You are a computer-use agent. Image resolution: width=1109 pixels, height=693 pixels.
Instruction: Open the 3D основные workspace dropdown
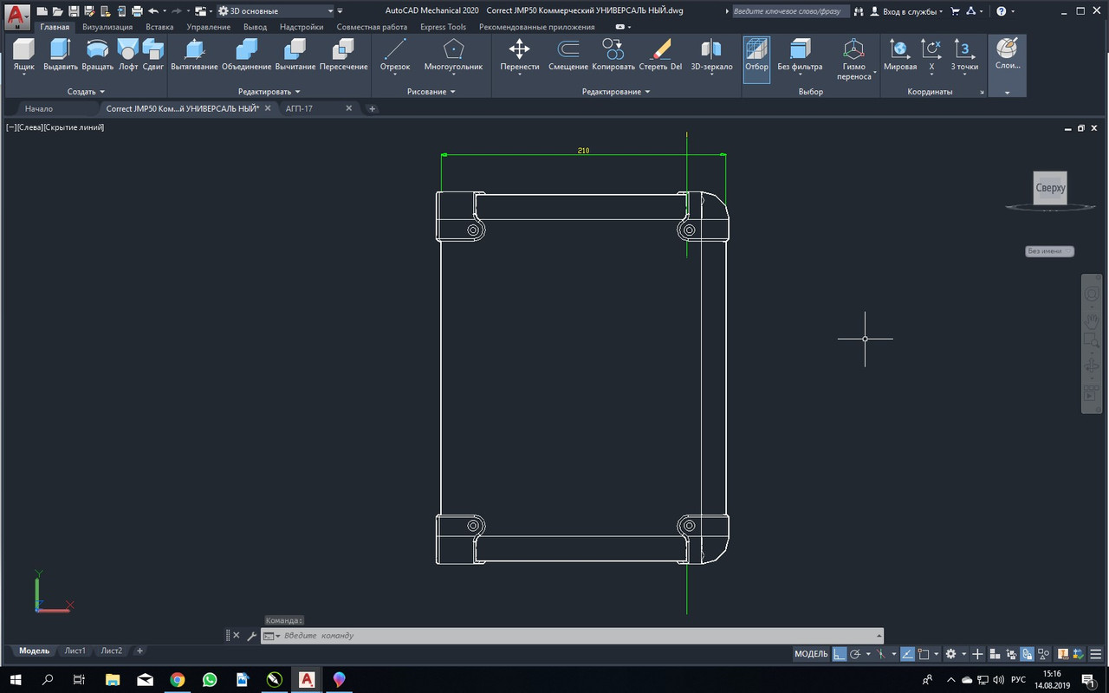point(275,11)
